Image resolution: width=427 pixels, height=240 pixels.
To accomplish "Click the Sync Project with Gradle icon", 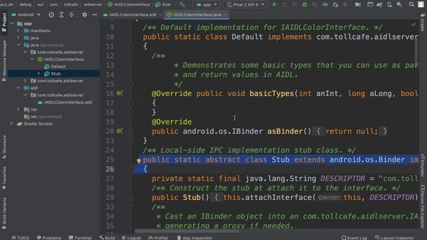I will (380, 5).
